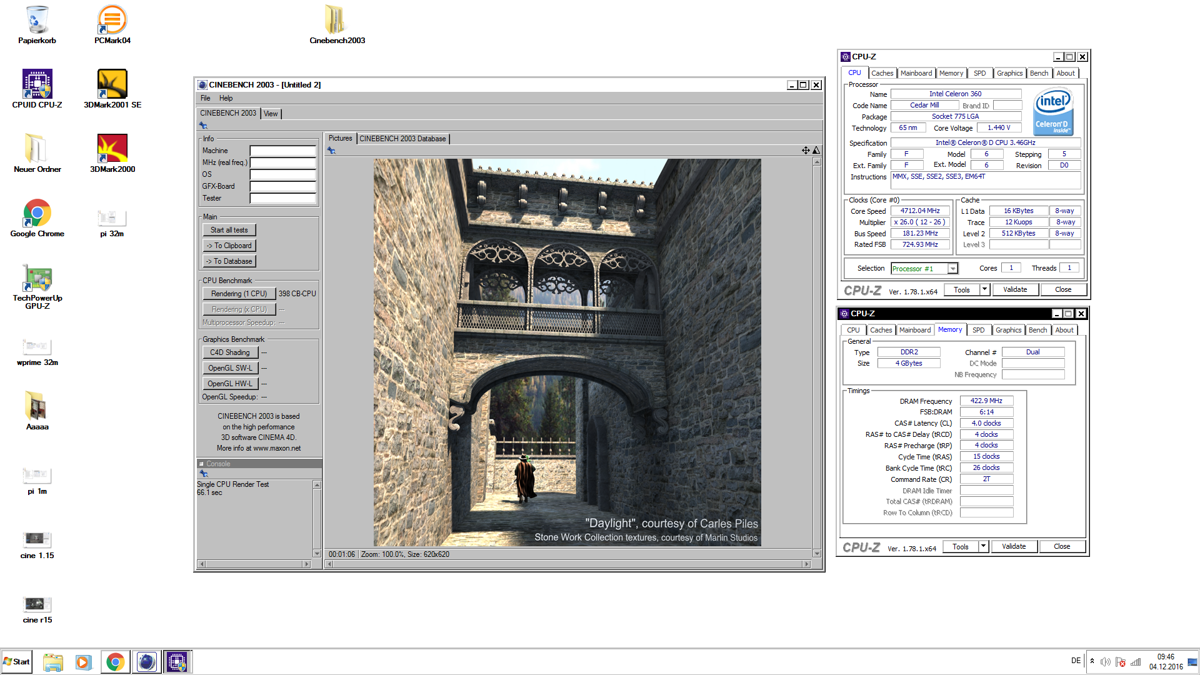The width and height of the screenshot is (1200, 675).
Task: Launch 3DMark2001 SE shortcut
Action: pos(112,89)
